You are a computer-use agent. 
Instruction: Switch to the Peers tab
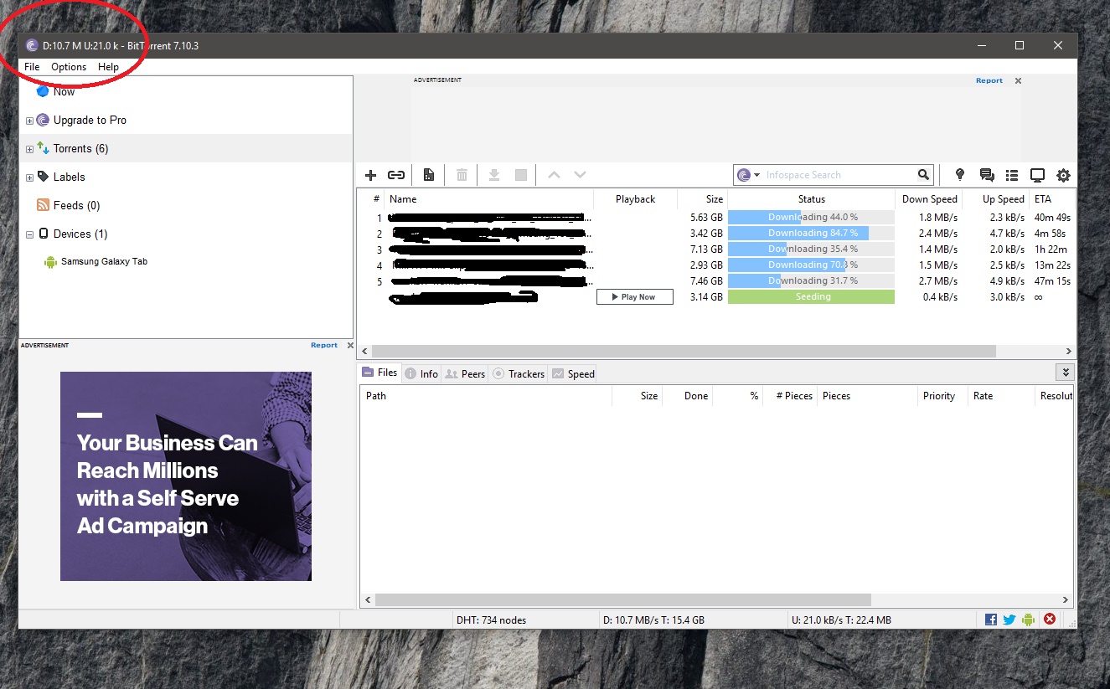click(x=465, y=374)
